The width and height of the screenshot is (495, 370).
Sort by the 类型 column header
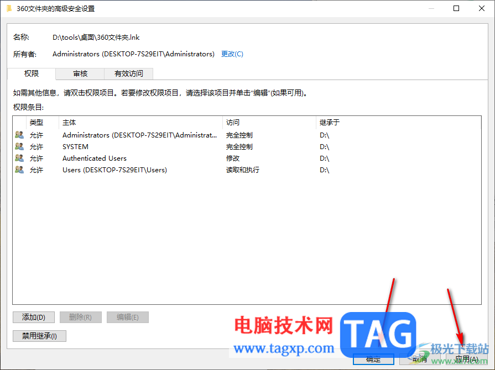pos(37,122)
